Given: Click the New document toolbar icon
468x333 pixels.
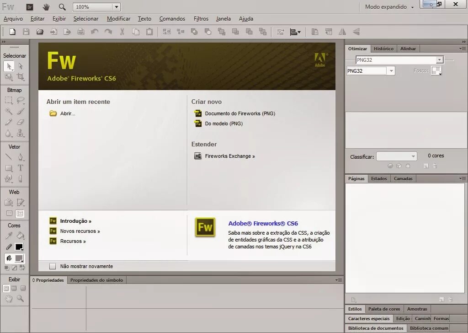Looking at the screenshot, I should [x=12, y=32].
